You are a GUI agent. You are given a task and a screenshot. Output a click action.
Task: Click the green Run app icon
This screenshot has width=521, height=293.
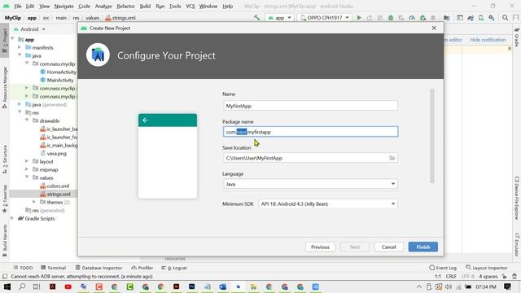pyautogui.click(x=359, y=18)
